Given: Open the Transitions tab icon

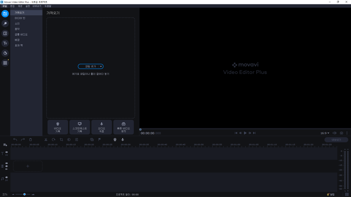Looking at the screenshot, I should point(5,33).
